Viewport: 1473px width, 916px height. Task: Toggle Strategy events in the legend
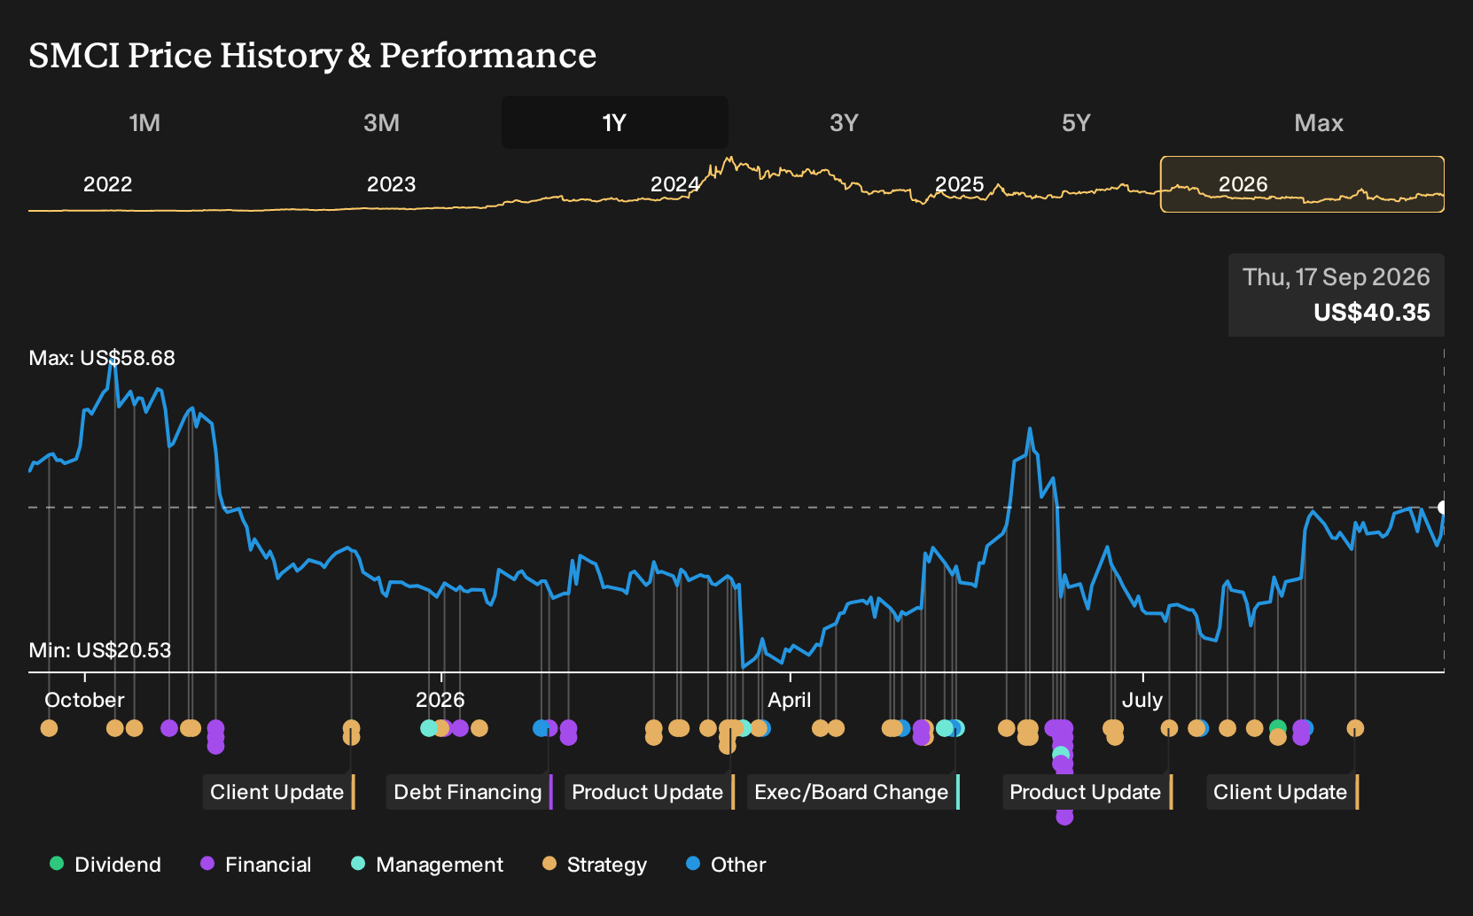pos(595,865)
